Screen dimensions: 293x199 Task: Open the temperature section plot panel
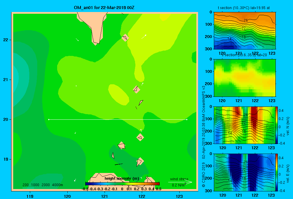245,31
